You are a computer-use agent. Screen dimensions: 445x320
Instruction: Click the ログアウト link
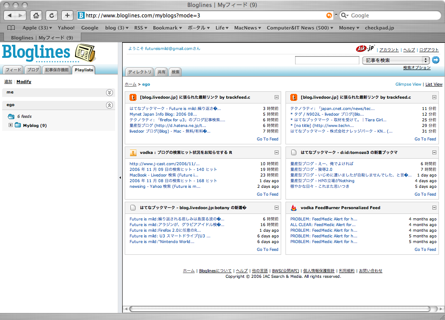pos(429,50)
